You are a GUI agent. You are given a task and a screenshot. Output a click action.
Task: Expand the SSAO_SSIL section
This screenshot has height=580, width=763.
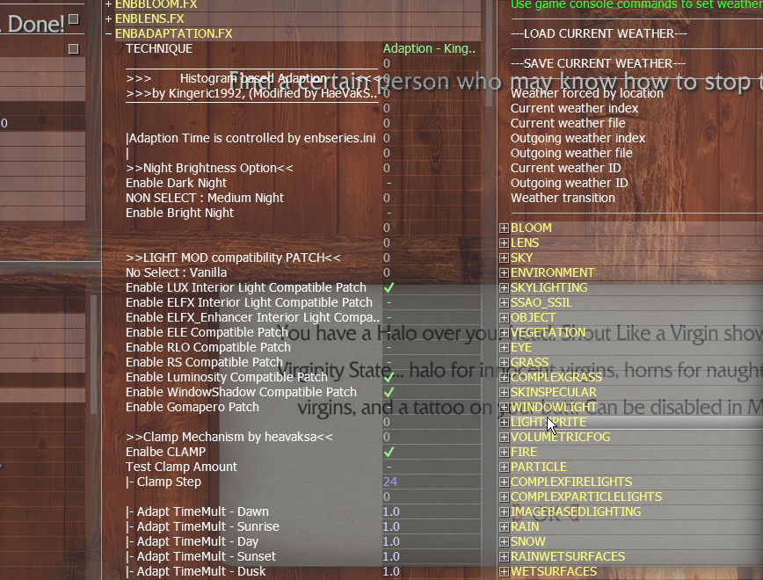[x=505, y=302]
